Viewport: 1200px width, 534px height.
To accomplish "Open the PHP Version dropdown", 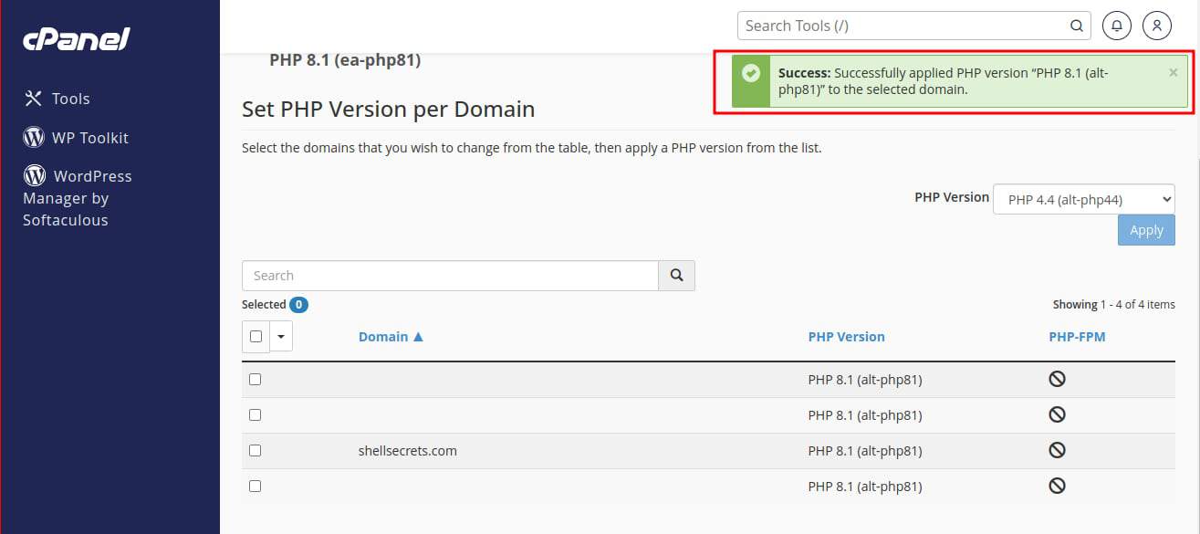I will click(x=1083, y=199).
